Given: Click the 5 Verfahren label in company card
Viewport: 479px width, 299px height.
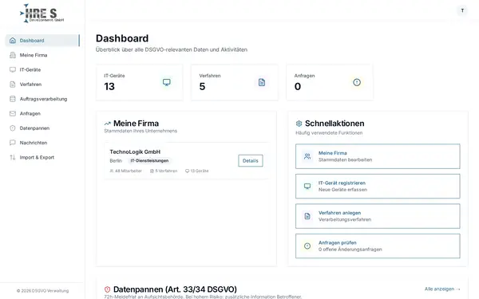Looking at the screenshot, I should [x=164, y=171].
